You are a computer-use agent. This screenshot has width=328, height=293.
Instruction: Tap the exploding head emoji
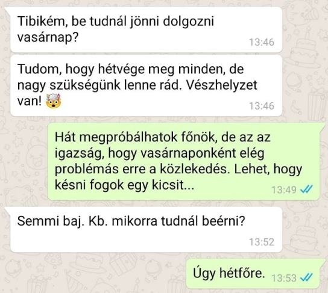pos(53,101)
